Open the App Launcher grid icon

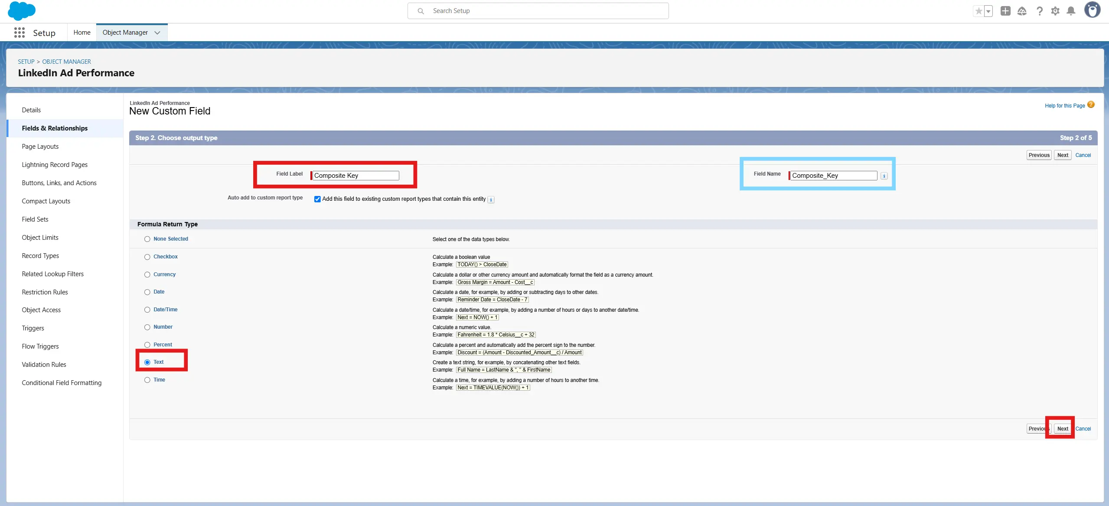pos(19,33)
